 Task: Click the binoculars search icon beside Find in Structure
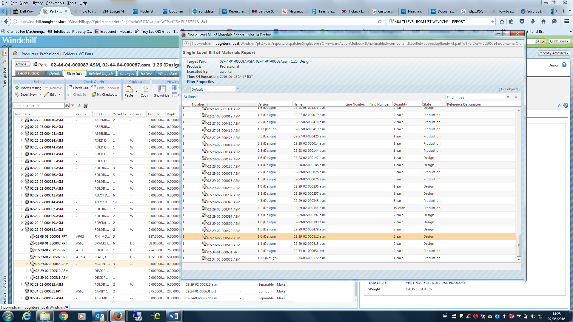click(67, 106)
